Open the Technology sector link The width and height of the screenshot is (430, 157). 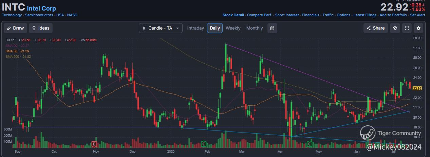(12, 15)
